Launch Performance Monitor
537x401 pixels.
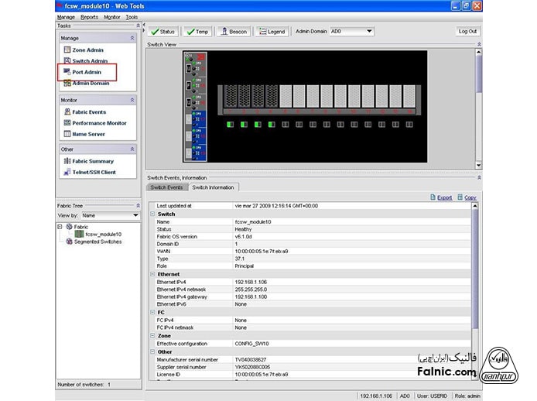pos(99,123)
